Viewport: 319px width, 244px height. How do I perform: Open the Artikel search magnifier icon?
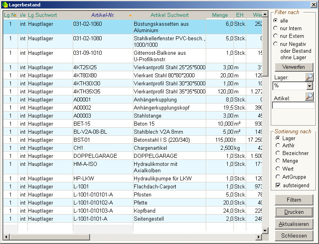coord(309,96)
